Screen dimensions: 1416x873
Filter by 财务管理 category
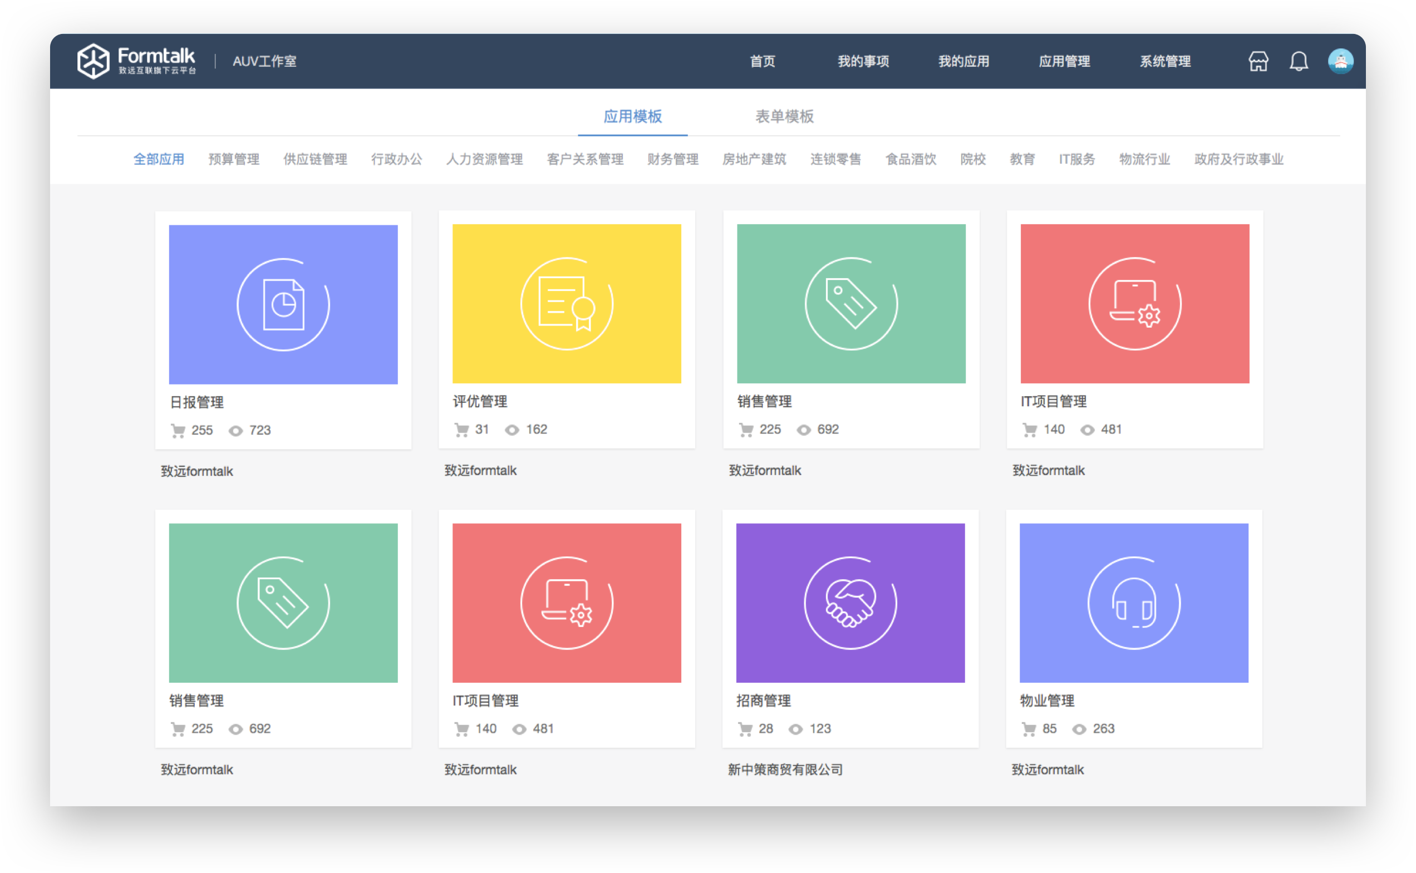(x=672, y=159)
